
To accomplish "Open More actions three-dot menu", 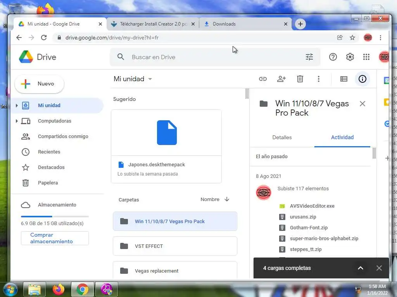I will (x=319, y=79).
